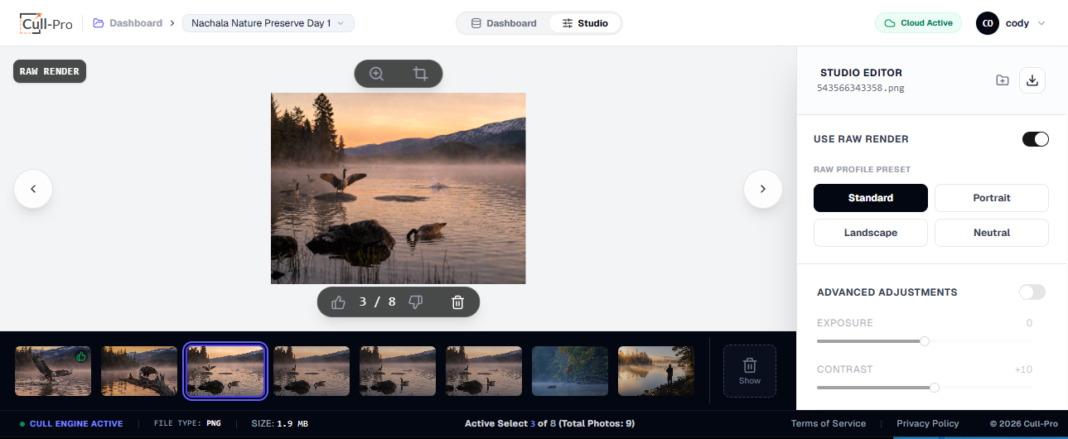The width and height of the screenshot is (1068, 439).
Task: Click the RAW RENDER badge
Action: (50, 71)
